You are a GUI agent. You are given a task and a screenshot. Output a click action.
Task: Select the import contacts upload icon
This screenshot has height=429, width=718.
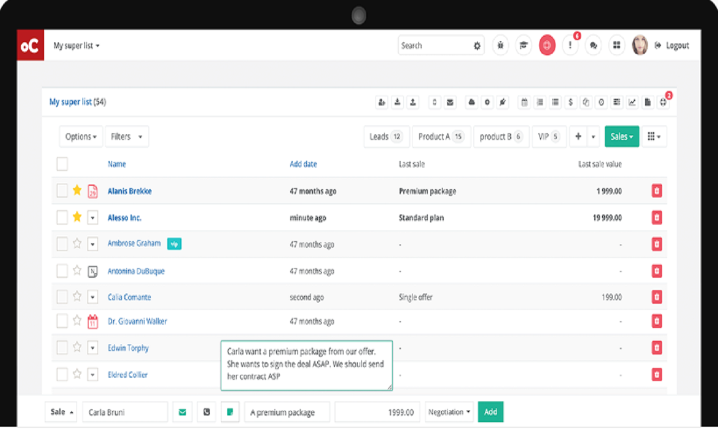tap(413, 102)
